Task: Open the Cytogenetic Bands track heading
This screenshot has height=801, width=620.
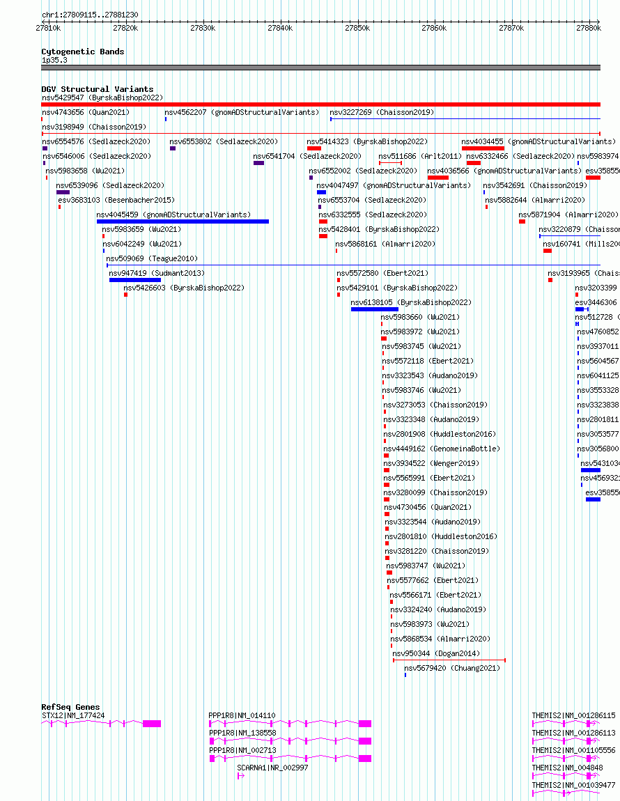Action: pos(83,52)
